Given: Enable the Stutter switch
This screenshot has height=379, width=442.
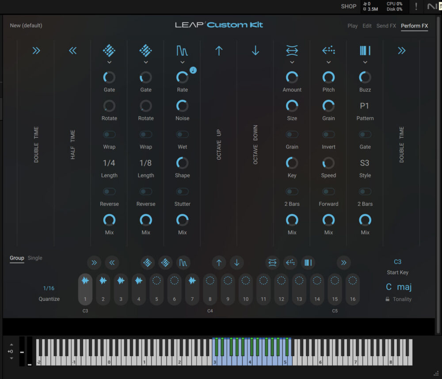Looking at the screenshot, I should 183,192.
